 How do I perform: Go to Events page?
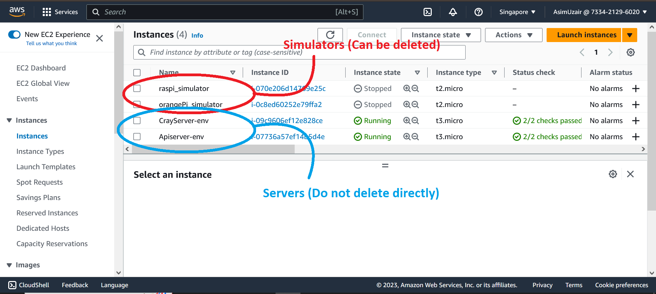[27, 99]
